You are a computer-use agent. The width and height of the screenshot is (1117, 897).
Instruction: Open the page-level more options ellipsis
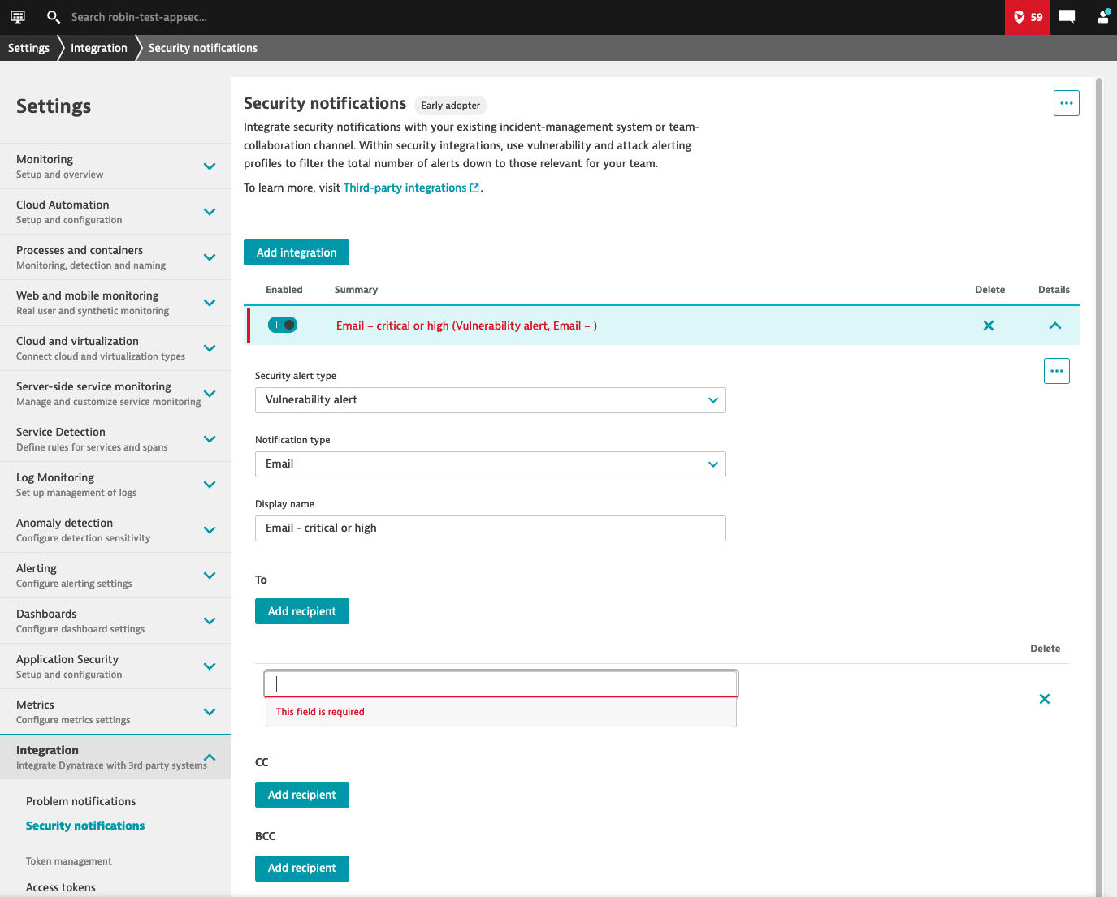[x=1066, y=103]
